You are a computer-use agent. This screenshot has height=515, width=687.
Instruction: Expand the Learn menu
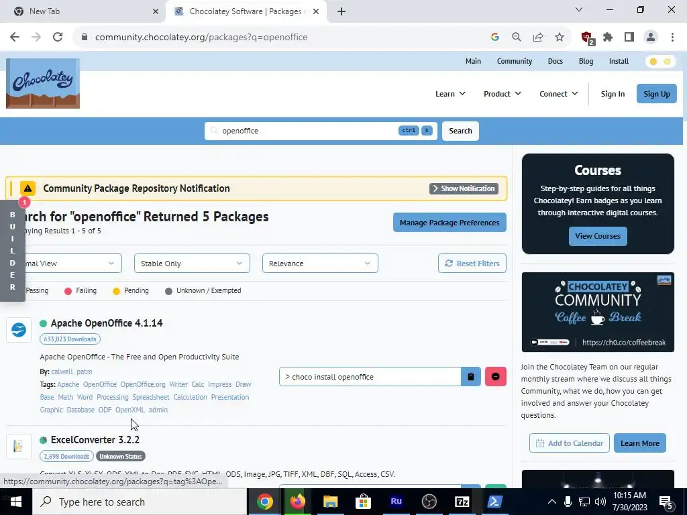450,94
